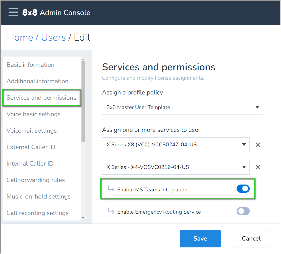The height and width of the screenshot is (254, 281).
Task: Remove the X Series X4 service
Action: point(258,167)
